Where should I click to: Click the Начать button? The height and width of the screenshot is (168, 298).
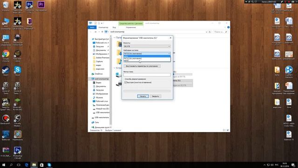click(x=143, y=96)
